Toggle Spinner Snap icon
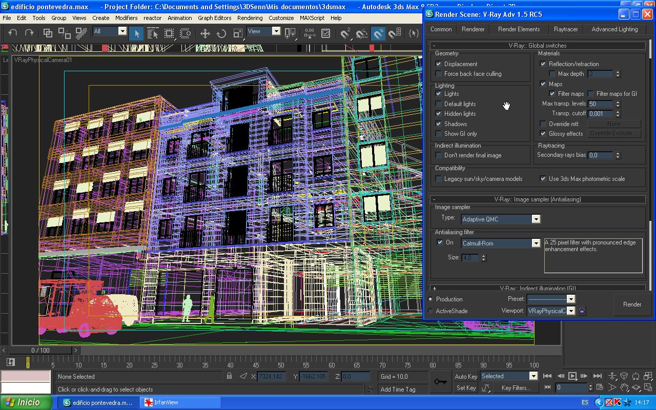This screenshot has width=656, height=410. pos(395,34)
